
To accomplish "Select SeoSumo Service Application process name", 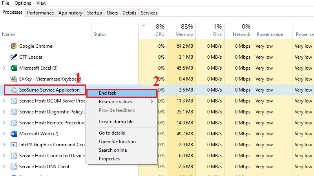I will click(x=49, y=90).
